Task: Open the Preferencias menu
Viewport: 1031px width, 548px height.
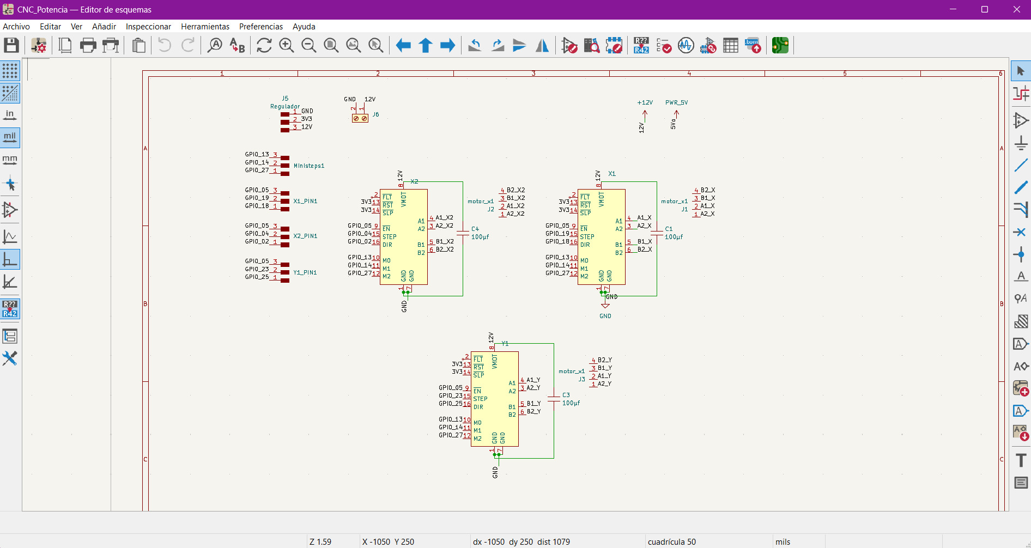Action: coord(261,26)
